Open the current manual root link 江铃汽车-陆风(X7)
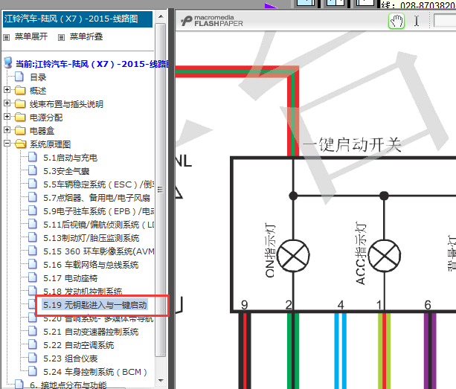Screen dimensions: 456x389 point(92,64)
